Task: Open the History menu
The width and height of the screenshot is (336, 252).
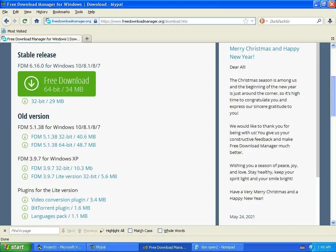Action: (42, 12)
